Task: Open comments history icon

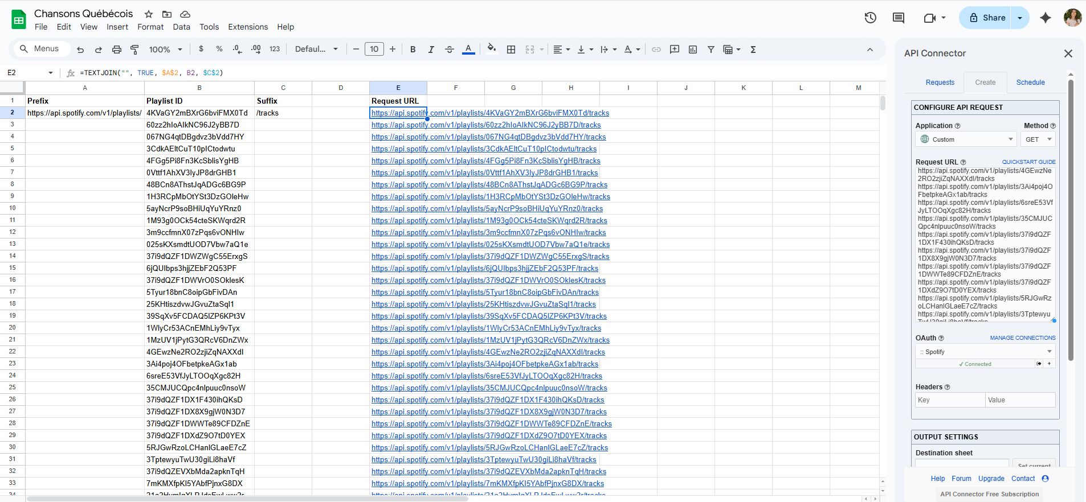Action: coord(899,18)
